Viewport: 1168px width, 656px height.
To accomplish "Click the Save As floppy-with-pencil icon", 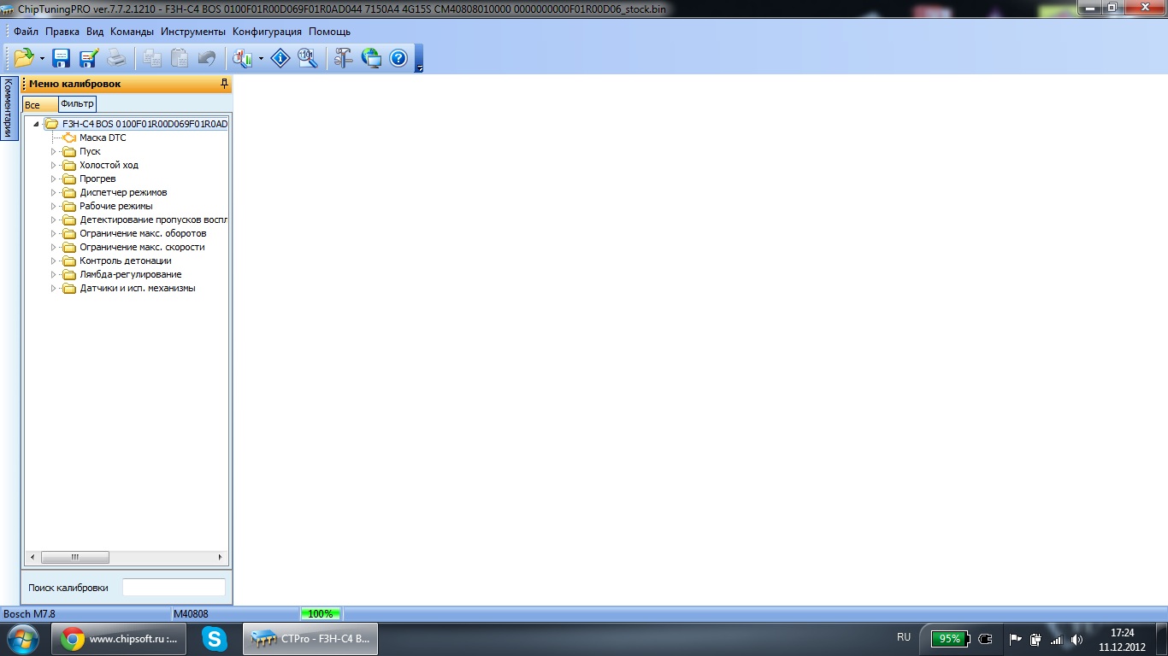I will click(x=89, y=58).
